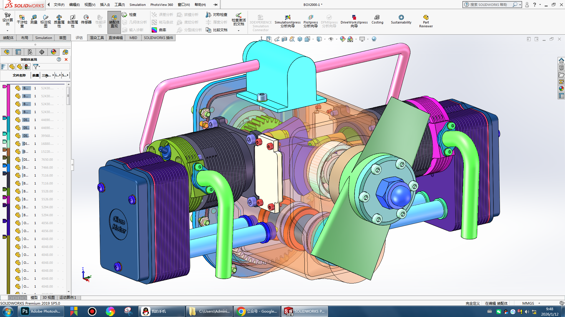
Task: Open DimXpertManager crosshair panel tab
Action: click(42, 52)
